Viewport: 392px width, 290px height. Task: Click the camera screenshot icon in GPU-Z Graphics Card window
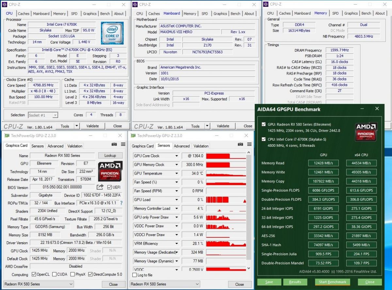114,144
